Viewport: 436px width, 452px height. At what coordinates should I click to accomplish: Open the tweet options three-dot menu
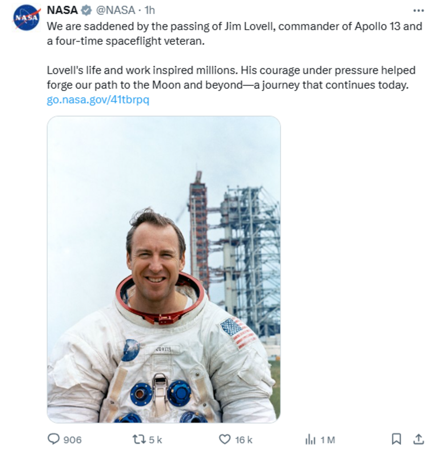(x=418, y=11)
